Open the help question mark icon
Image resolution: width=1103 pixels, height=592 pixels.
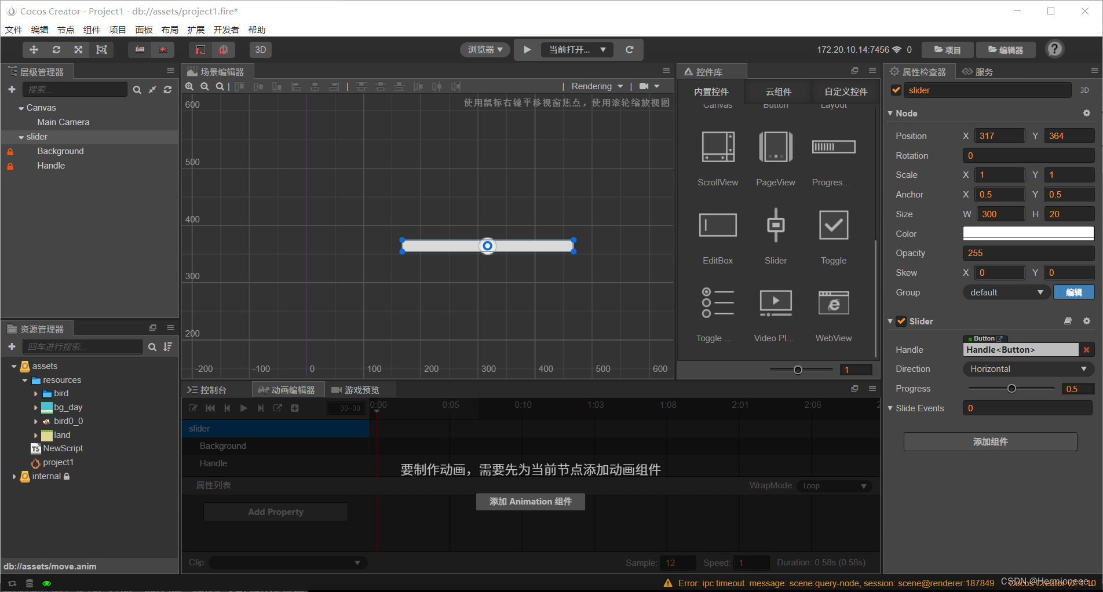coord(1055,49)
